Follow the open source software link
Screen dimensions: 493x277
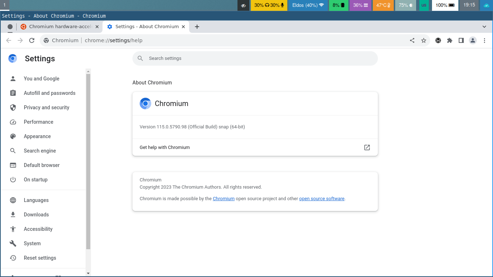point(322,198)
